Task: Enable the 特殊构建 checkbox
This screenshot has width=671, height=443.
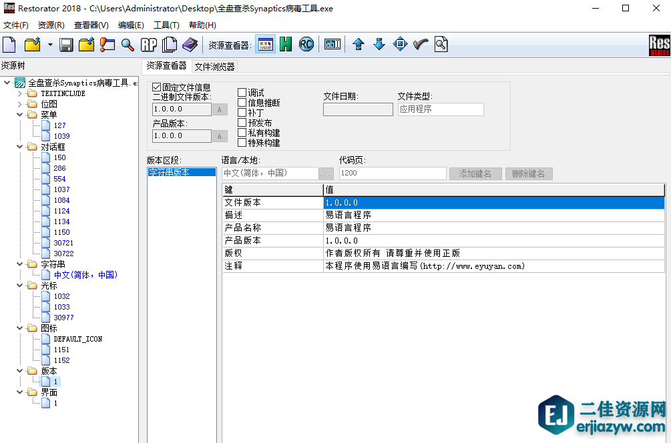Action: (x=242, y=142)
